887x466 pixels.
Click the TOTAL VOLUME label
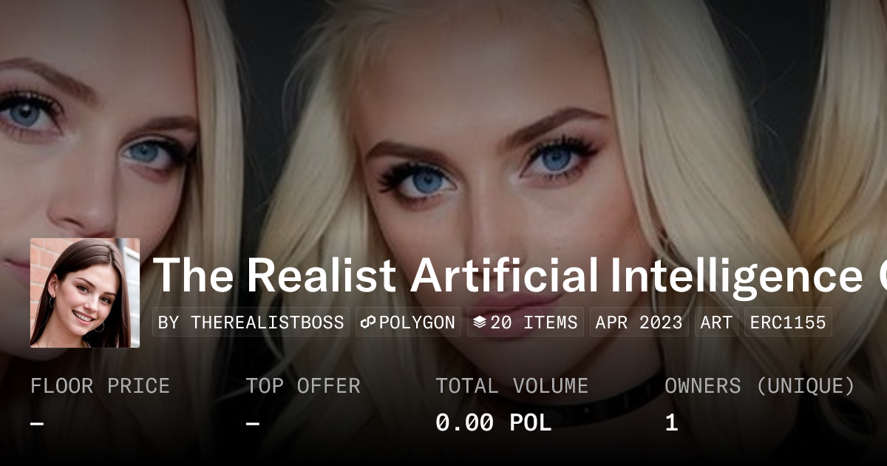[x=512, y=386]
